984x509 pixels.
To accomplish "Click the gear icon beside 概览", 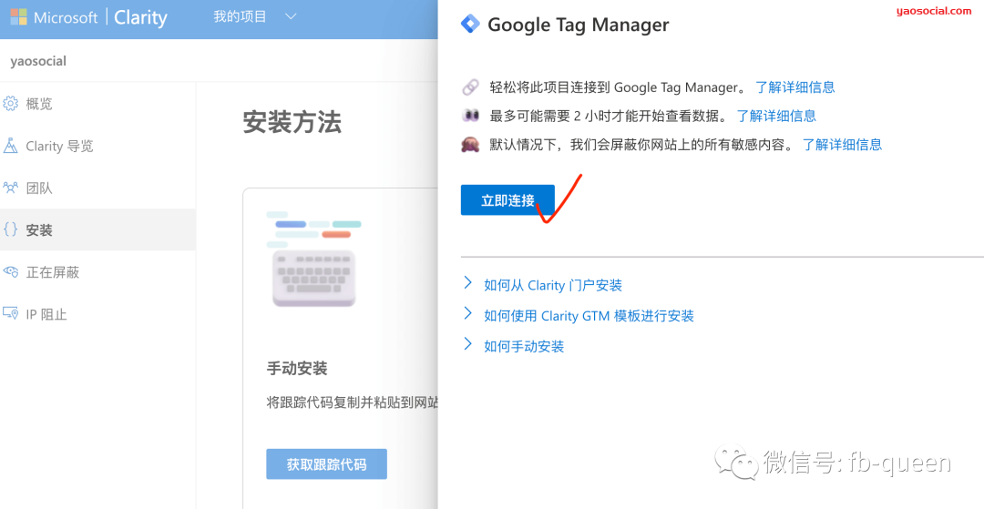I will 11,104.
